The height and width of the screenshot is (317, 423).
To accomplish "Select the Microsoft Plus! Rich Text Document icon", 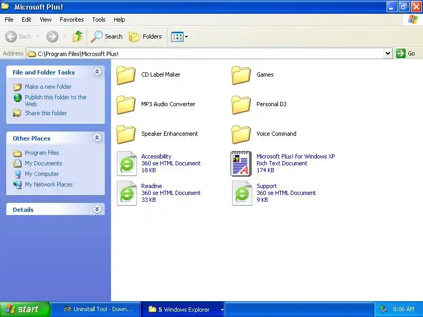I will tap(241, 164).
